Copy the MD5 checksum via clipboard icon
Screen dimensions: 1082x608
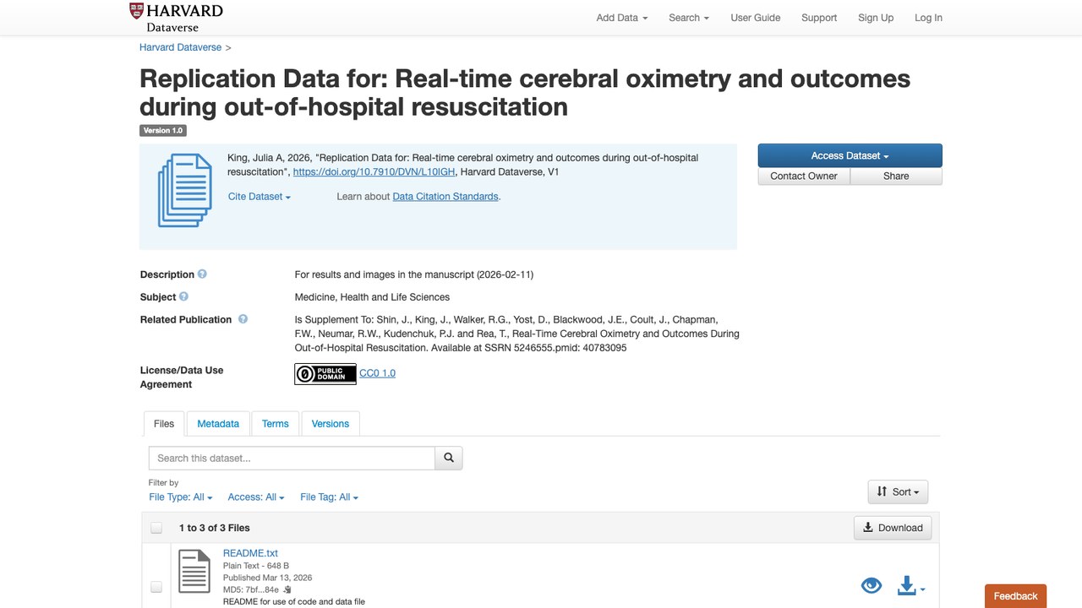287,589
